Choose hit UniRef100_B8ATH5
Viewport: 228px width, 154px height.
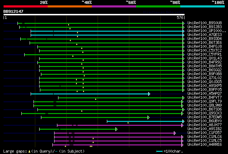pyautogui.click(x=204, y=66)
